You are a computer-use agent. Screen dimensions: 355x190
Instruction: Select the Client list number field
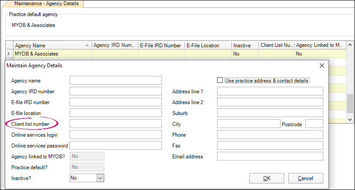pyautogui.click(x=115, y=124)
